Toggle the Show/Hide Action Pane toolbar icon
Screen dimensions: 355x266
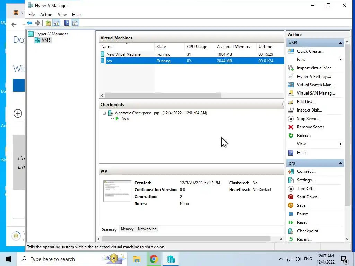coord(75,23)
